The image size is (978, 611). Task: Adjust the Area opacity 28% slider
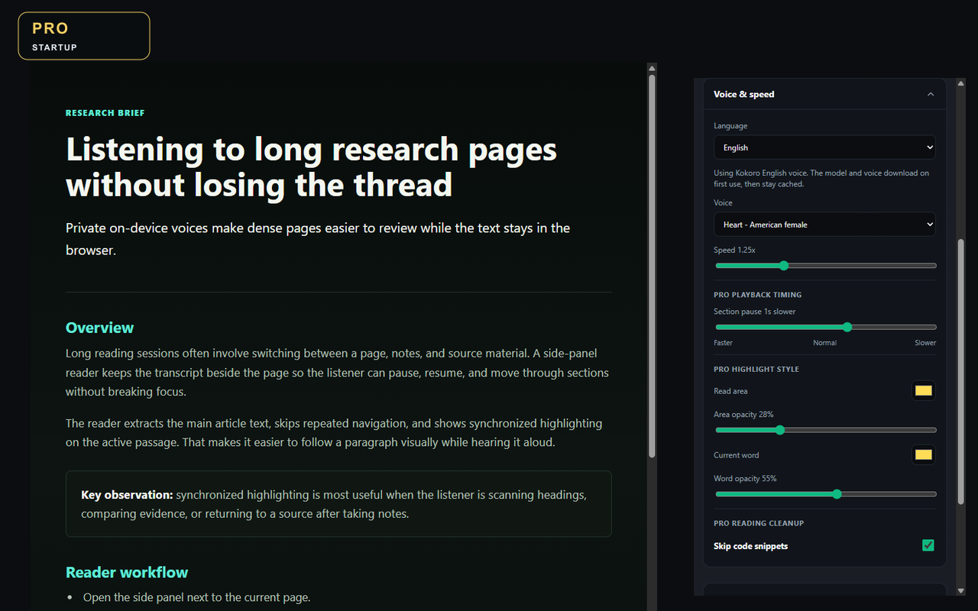[825, 430]
